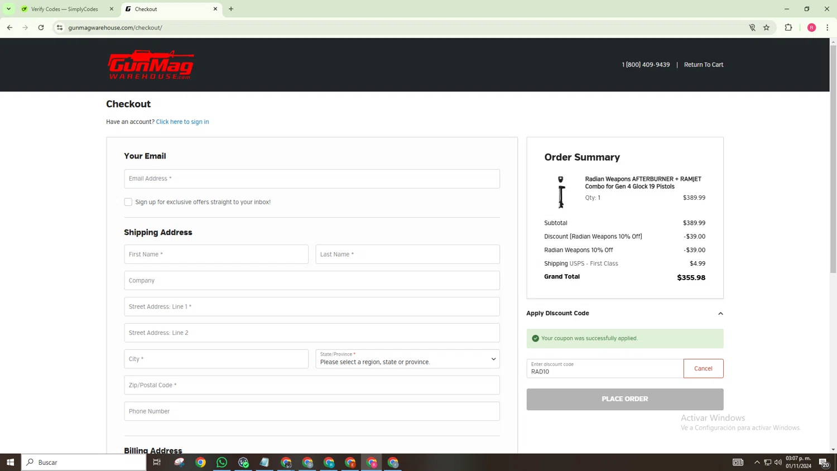Screen dimensions: 837x471
Task: Bookmark this page with the star icon
Action: 766,27
